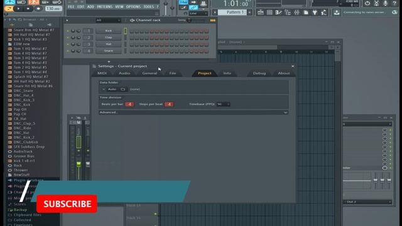Toggle the M mute button in mixer
Image resolution: width=402 pixels, height=226 pixels.
point(79,122)
